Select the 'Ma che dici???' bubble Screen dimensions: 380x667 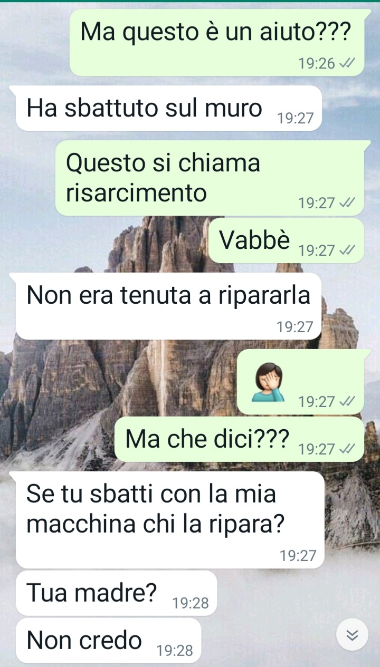(239, 439)
